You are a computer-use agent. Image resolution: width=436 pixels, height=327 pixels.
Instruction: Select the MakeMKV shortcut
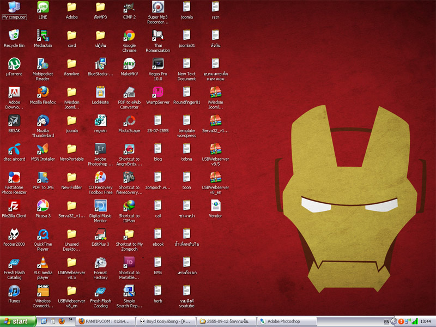pyautogui.click(x=129, y=67)
